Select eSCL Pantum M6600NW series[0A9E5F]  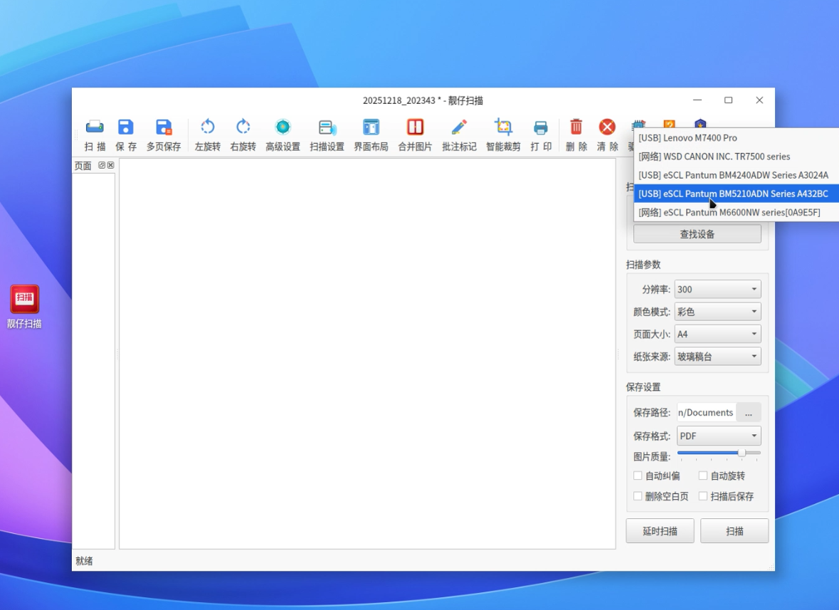click(x=737, y=212)
